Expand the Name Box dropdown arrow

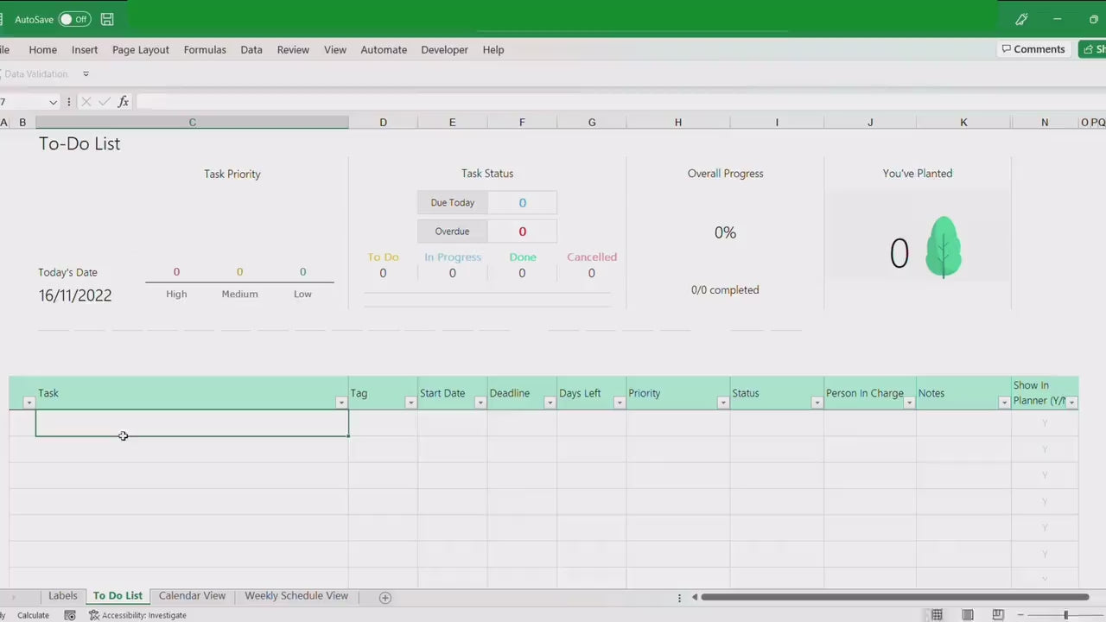(53, 102)
